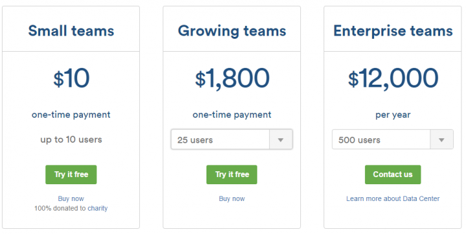Open Learn more about Data Center link
This screenshot has width=466, height=234.
(x=393, y=198)
